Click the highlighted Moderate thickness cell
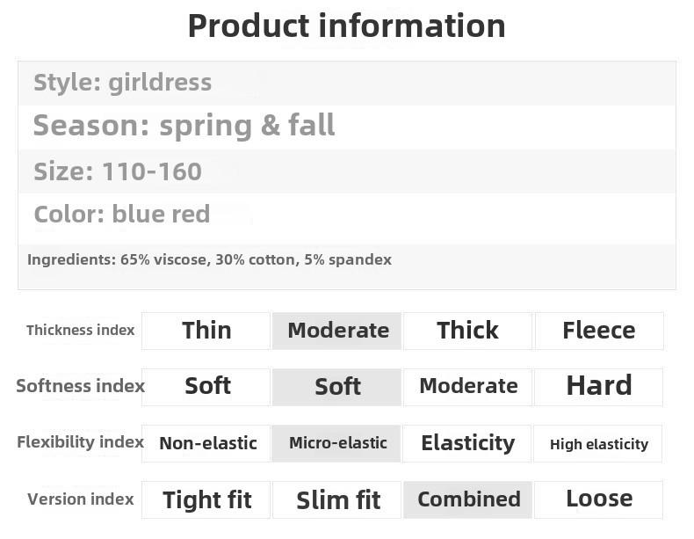 tap(337, 331)
